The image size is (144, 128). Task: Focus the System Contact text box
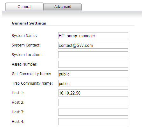tap(93, 45)
